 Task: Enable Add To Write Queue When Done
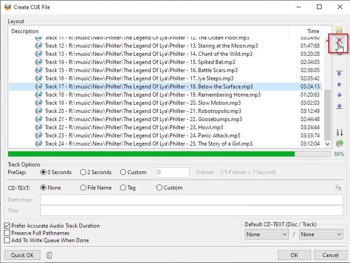pyautogui.click(x=47, y=240)
